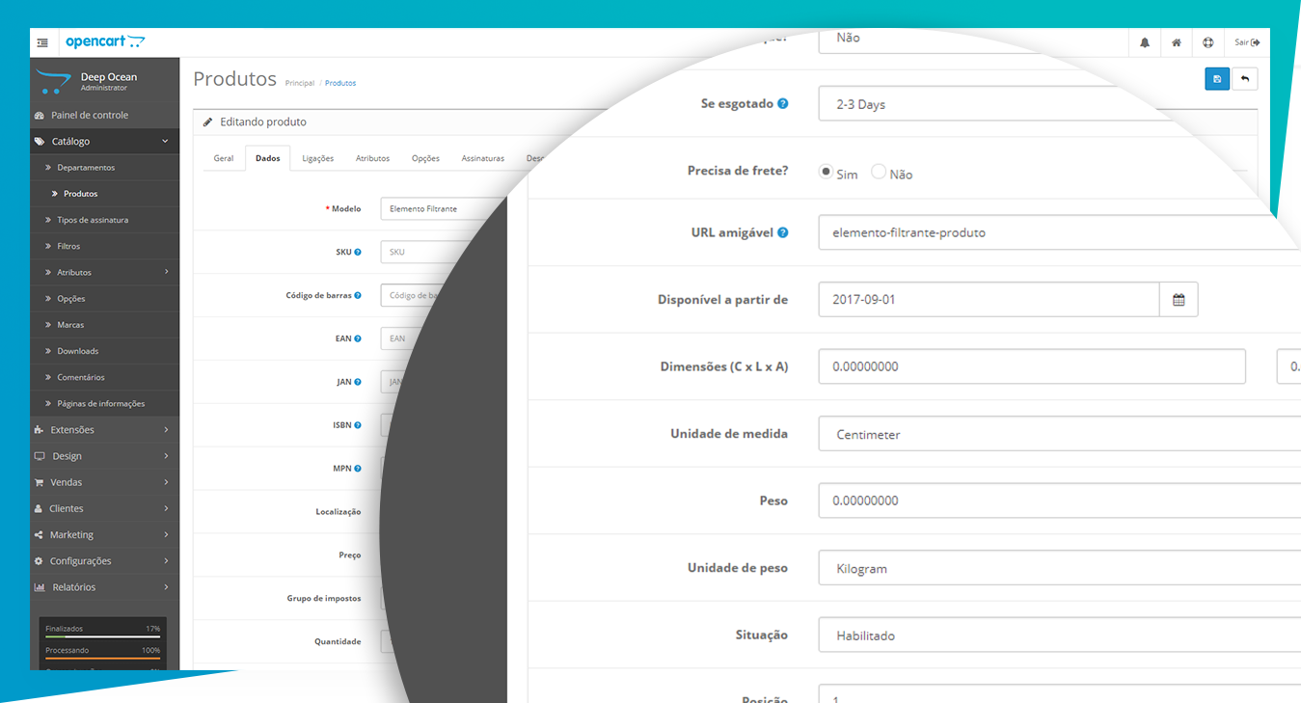The height and width of the screenshot is (703, 1301).
Task: Switch to the Geral tab
Action: [x=224, y=158]
